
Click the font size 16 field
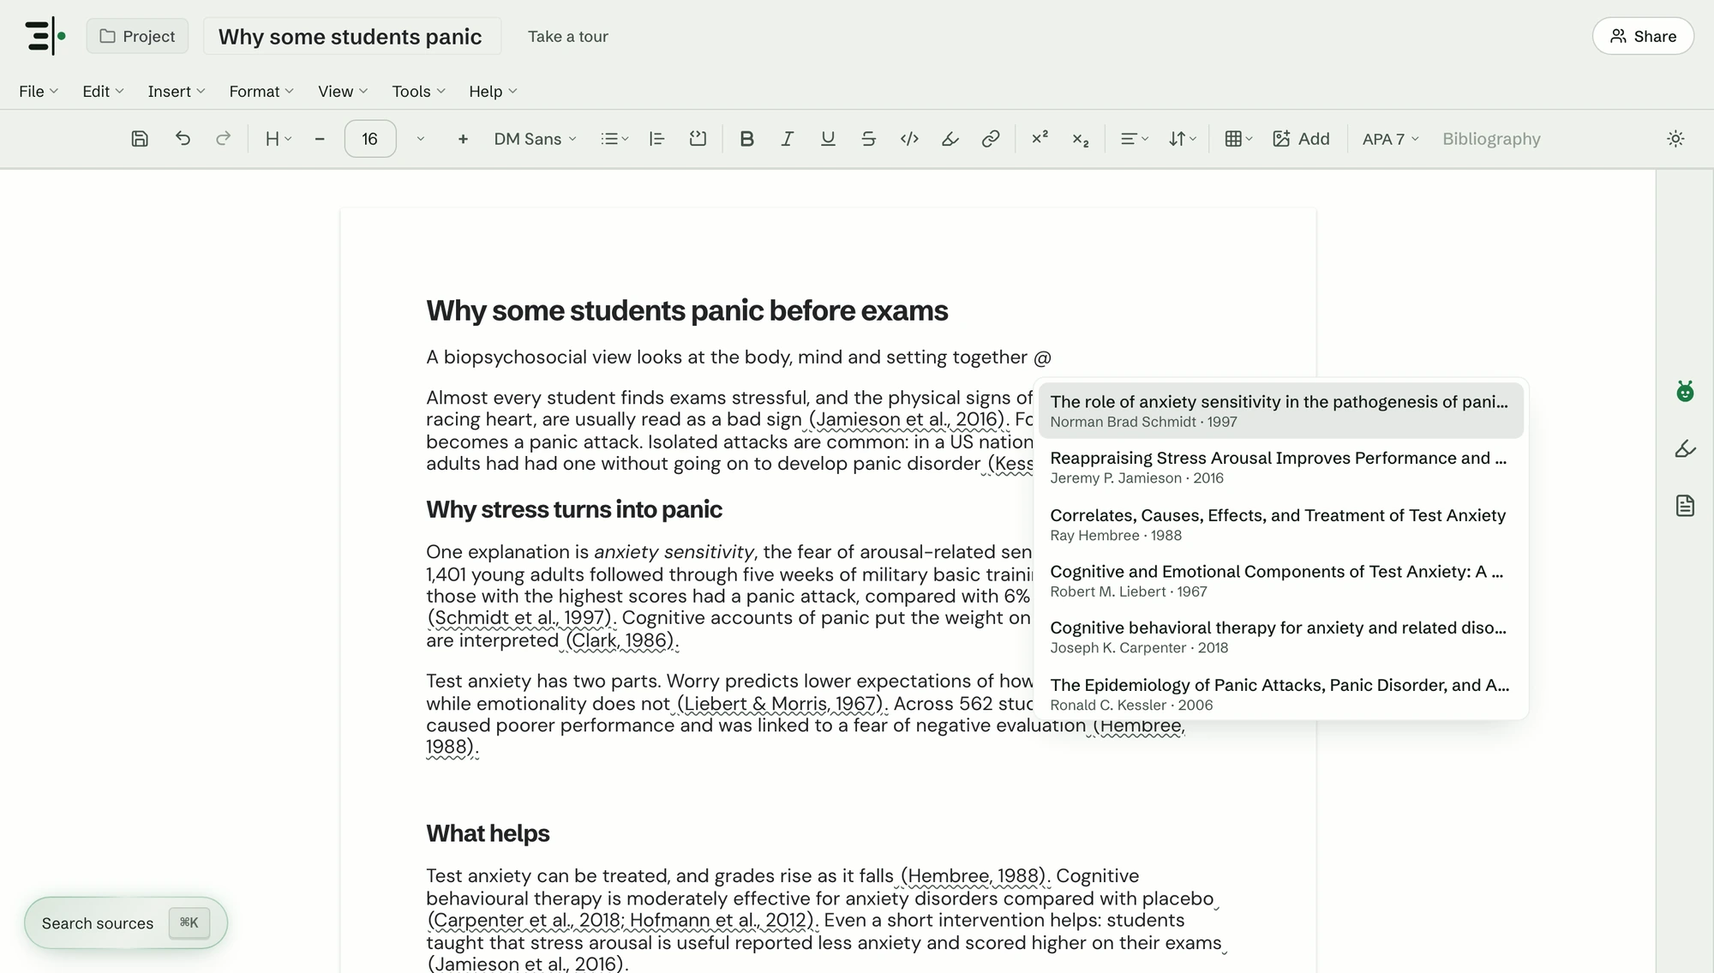click(370, 139)
